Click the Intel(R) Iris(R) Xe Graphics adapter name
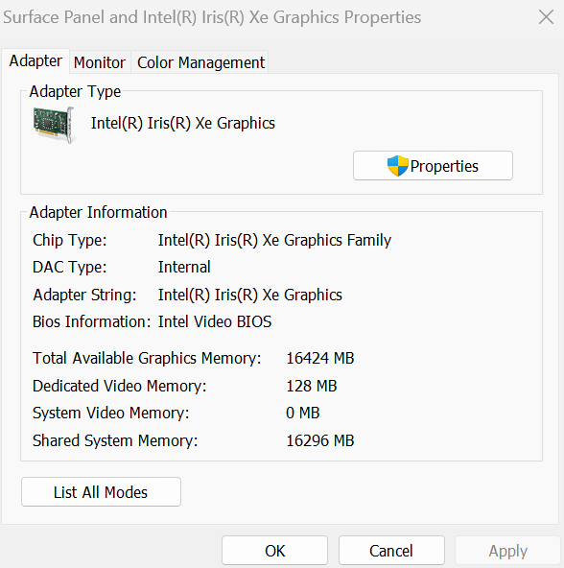 pos(183,123)
